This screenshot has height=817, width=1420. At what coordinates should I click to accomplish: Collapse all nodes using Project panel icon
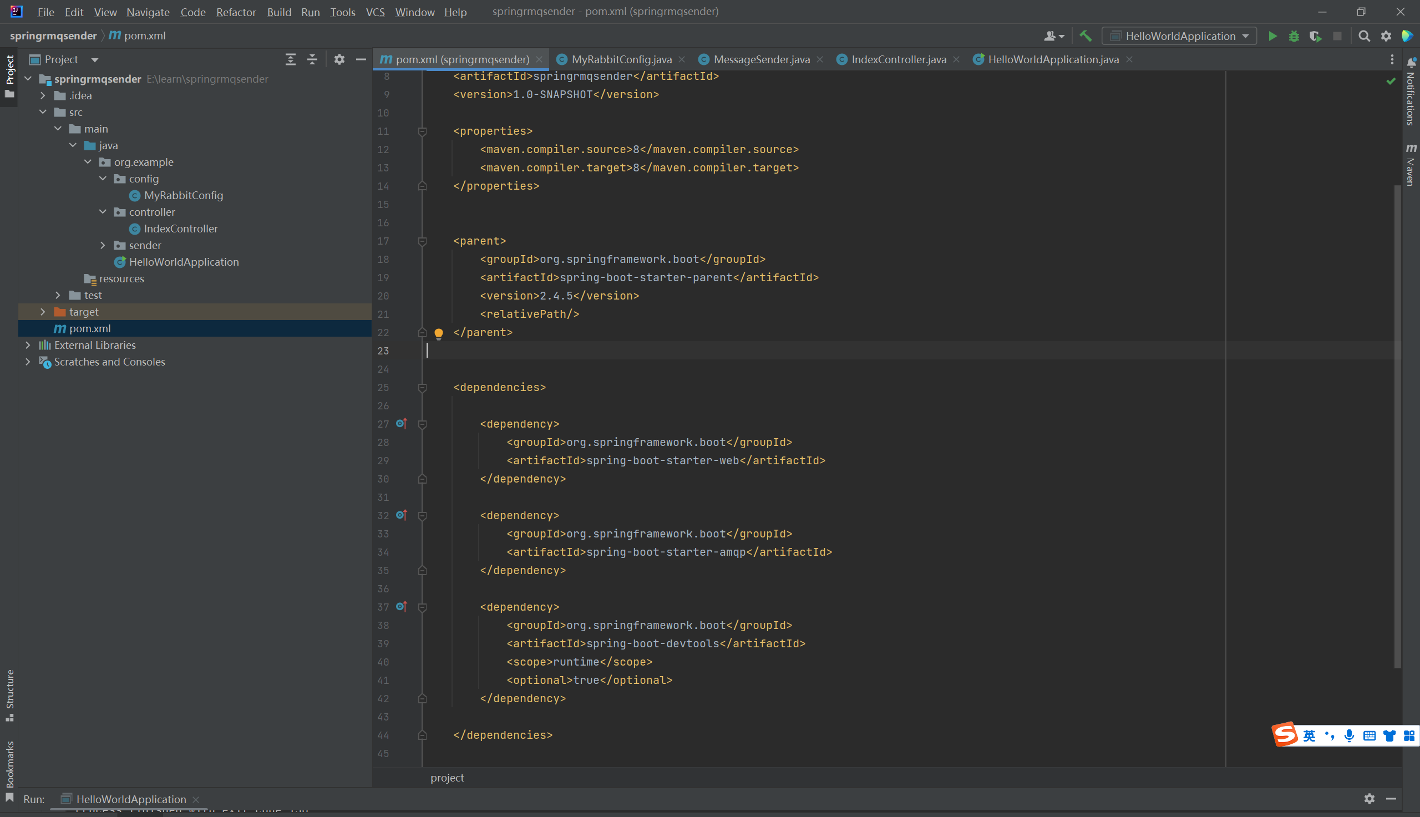click(x=312, y=59)
